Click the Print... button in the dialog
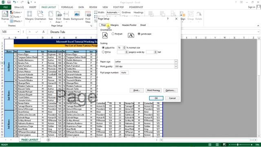The height and width of the screenshot is (147, 261). (137, 90)
